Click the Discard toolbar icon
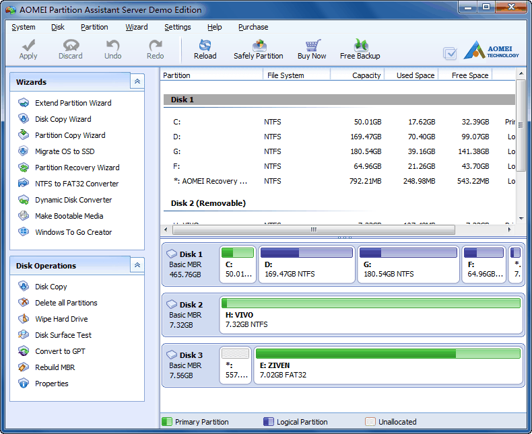 tap(71, 45)
